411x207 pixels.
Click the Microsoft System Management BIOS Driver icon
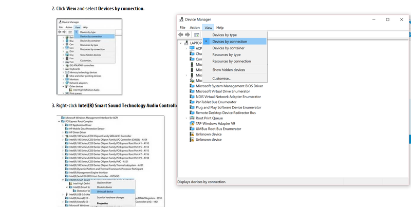coord(192,86)
